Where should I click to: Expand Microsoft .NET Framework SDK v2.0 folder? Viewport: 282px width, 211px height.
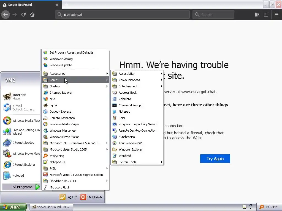click(x=75, y=143)
